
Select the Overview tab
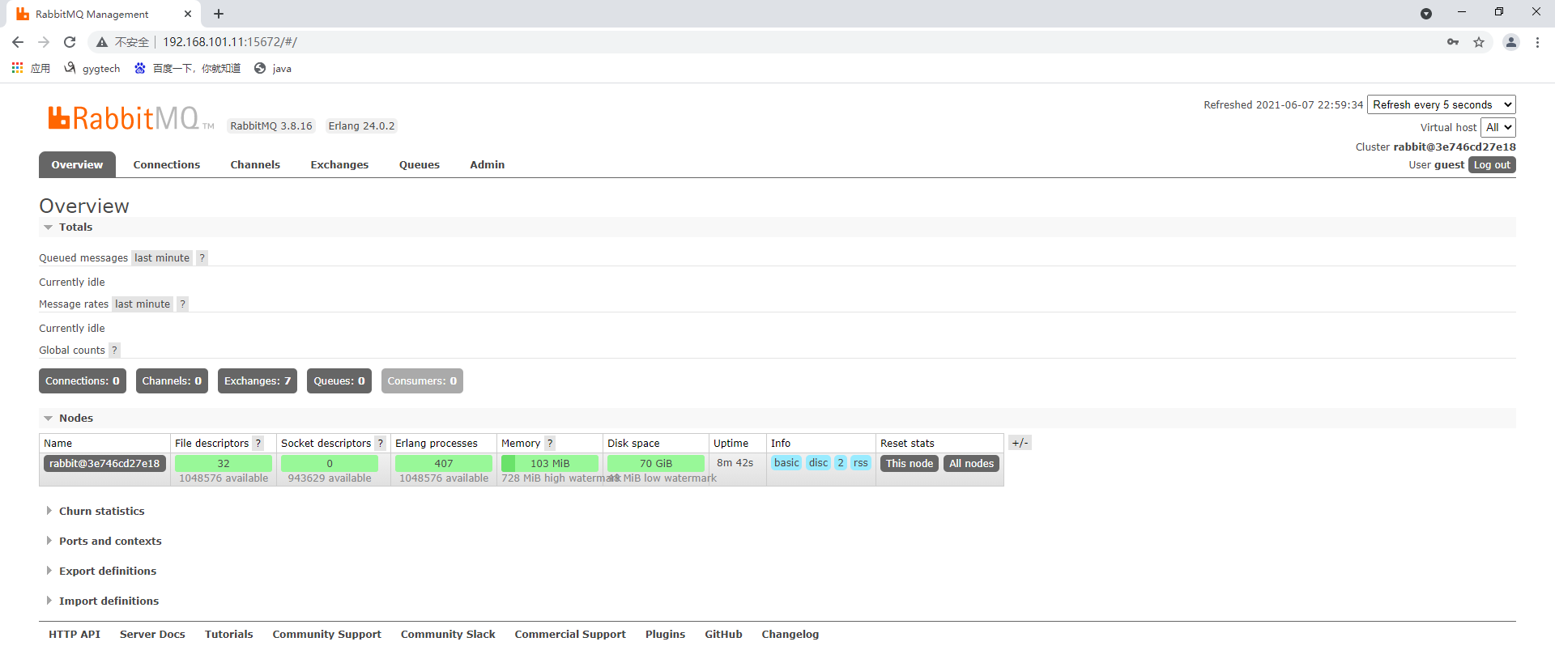pyautogui.click(x=77, y=164)
